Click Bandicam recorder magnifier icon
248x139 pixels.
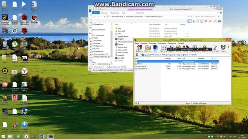[x=174, y=49]
